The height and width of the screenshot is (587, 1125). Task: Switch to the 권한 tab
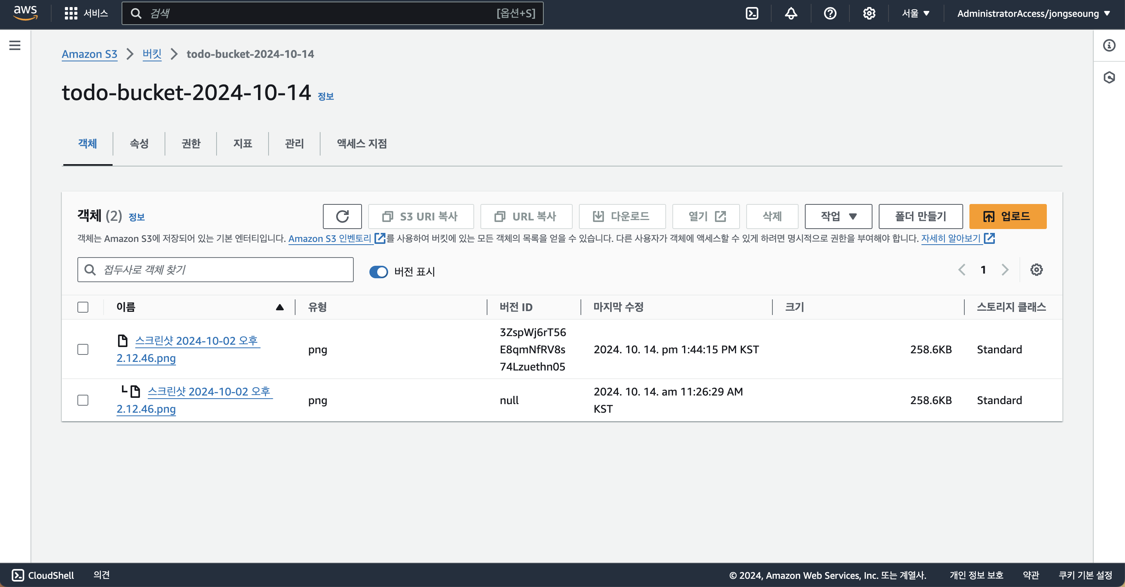[x=191, y=144]
